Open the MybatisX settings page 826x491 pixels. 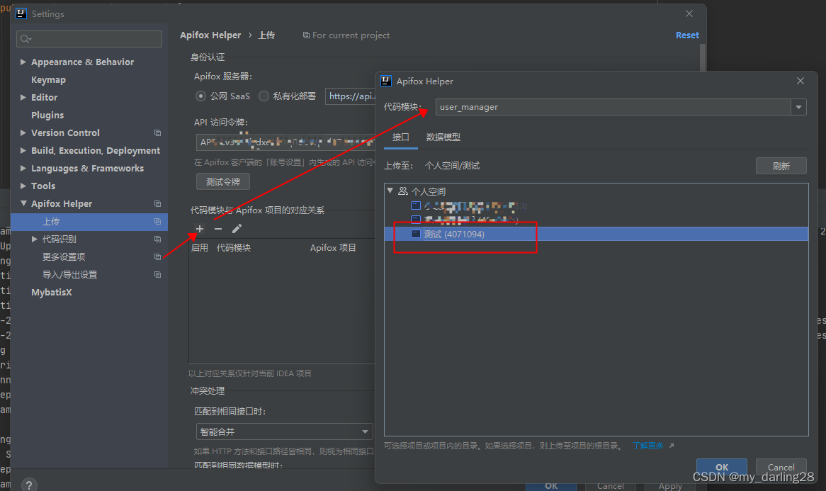[52, 292]
